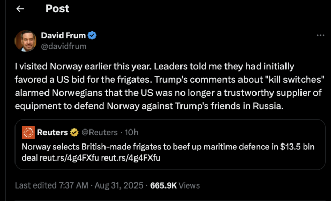Open the second reut.rs/4g4FXfu link
Viewport: 331px width, 201px height.
pos(131,158)
